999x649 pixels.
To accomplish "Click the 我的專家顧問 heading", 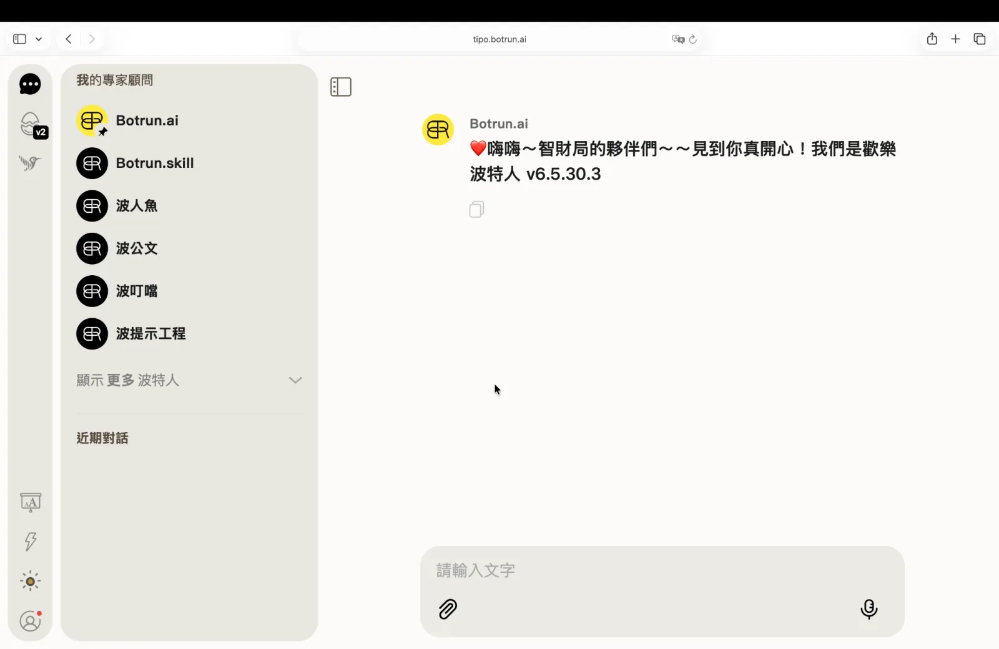I will pyautogui.click(x=115, y=80).
